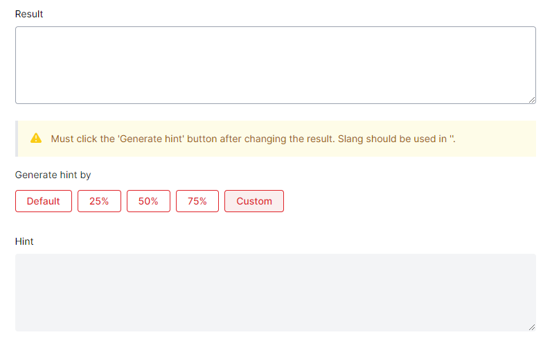Image resolution: width=552 pixels, height=346 pixels.
Task: Click the empty quotes ending the warning
Action: point(452,139)
